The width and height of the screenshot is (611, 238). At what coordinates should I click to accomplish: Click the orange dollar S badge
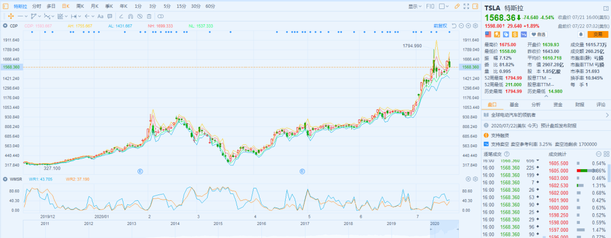(x=515, y=34)
